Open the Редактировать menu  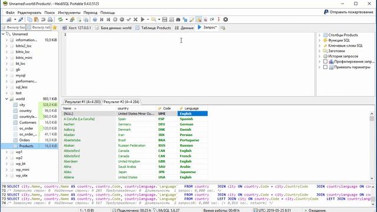coord(29,12)
